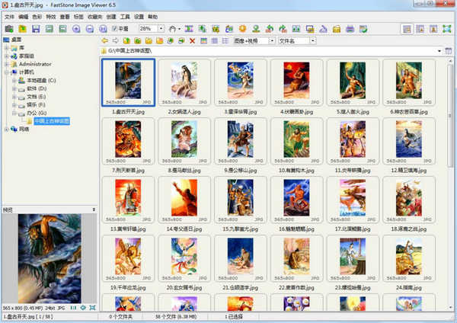Click the up one folder level icon
Image resolution: width=457 pixels, height=323 pixels.
coord(126,41)
